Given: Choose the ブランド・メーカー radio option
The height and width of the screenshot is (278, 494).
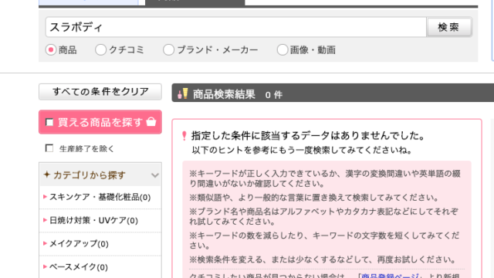Looking at the screenshot, I should [168, 49].
